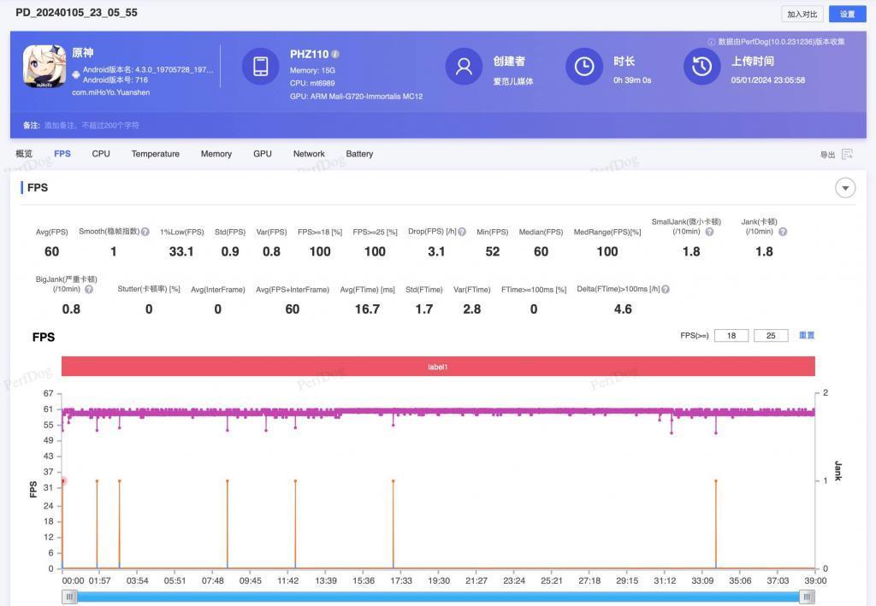Click the left handle of timeline range slider

(x=69, y=597)
